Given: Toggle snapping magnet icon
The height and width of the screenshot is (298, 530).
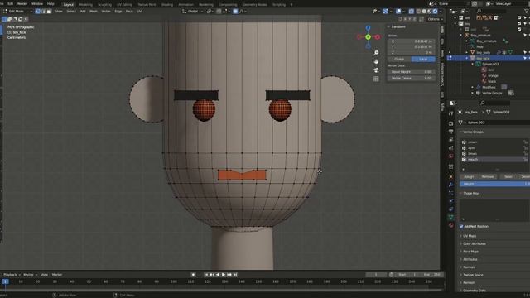Looking at the screenshot, I should pos(219,11).
